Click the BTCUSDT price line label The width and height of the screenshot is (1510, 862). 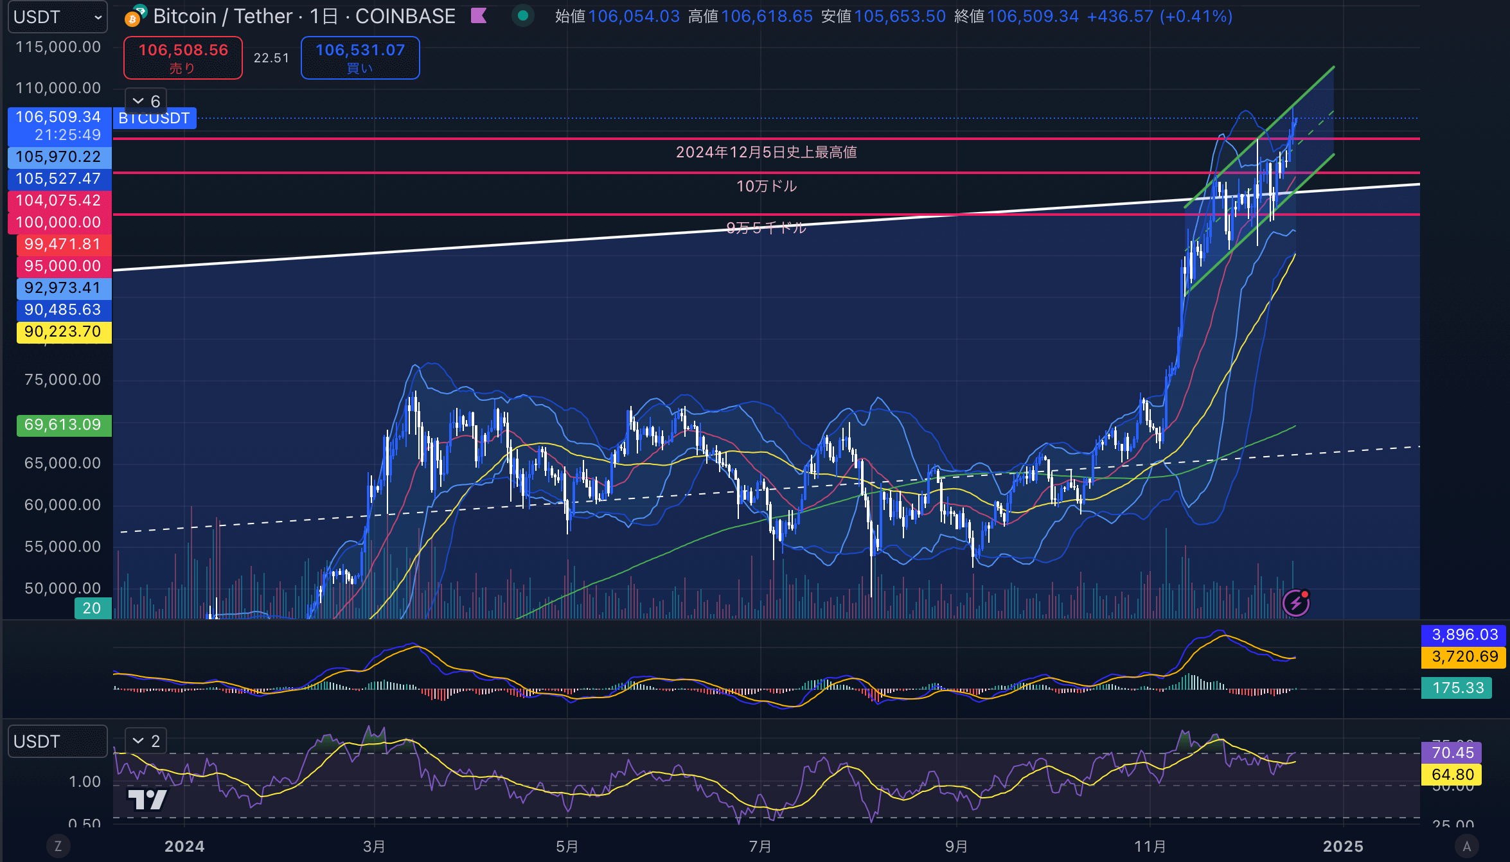(154, 118)
